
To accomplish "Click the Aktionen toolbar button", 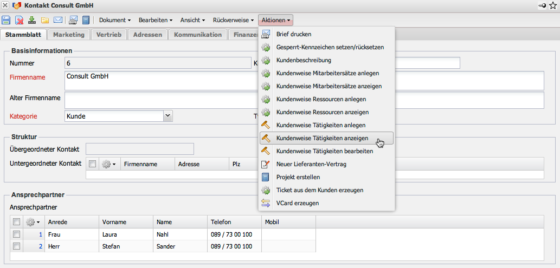I will point(276,21).
